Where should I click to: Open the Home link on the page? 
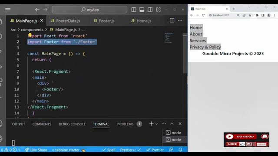coord(196,28)
